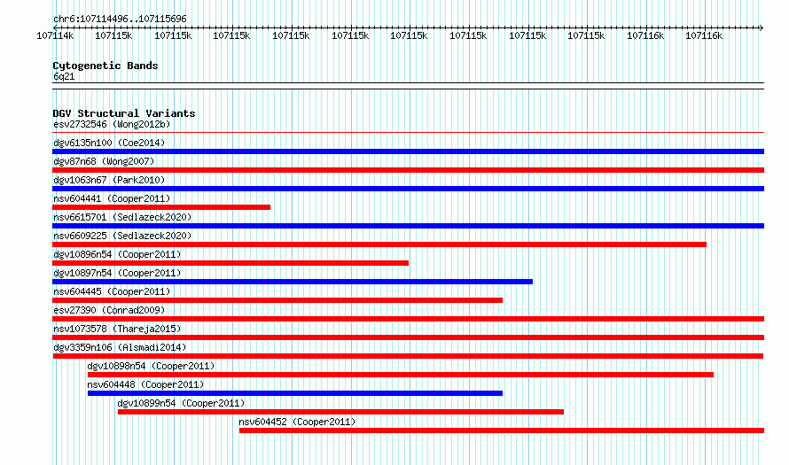The image size is (789, 465).
Task: Open the dgv1063n67 (Park2010) label
Action: pos(109,180)
